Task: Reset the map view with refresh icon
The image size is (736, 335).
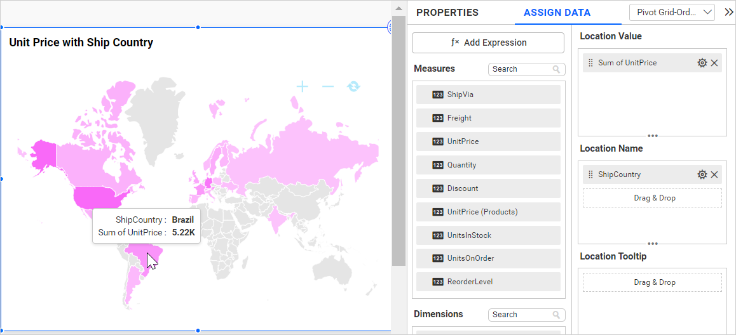Action: tap(353, 86)
